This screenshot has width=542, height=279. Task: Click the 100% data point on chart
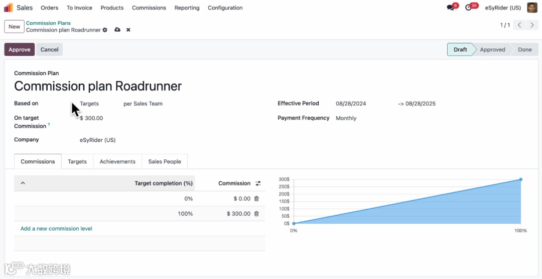click(521, 179)
